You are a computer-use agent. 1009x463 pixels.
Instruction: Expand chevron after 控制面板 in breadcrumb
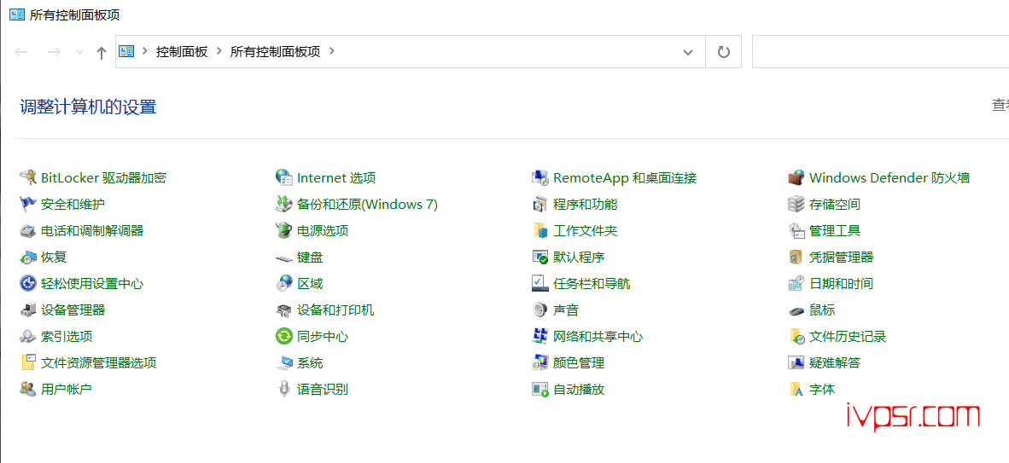coord(219,51)
